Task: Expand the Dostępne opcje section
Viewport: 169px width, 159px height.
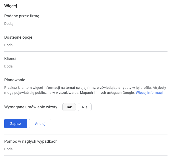Action: click(x=18, y=37)
